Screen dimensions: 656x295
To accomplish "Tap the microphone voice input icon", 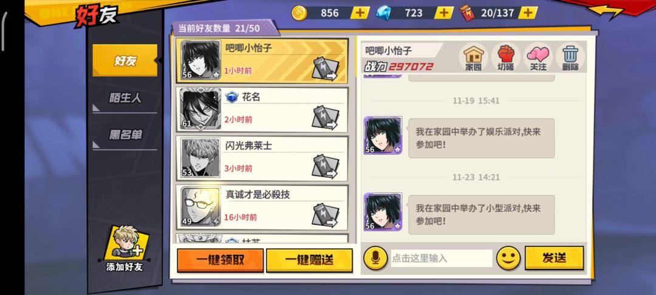I will 375,258.
